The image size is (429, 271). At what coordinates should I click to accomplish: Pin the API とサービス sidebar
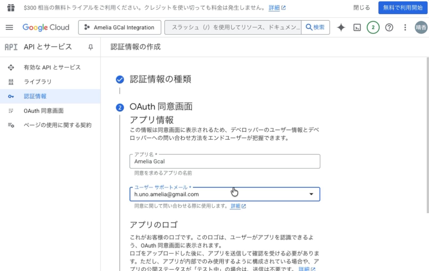[x=90, y=47]
